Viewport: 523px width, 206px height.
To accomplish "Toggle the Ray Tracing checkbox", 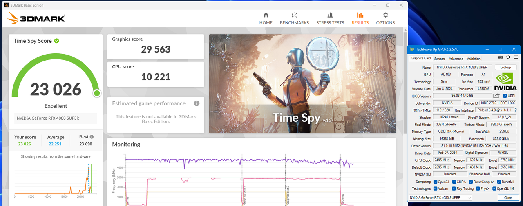I will point(454,188).
